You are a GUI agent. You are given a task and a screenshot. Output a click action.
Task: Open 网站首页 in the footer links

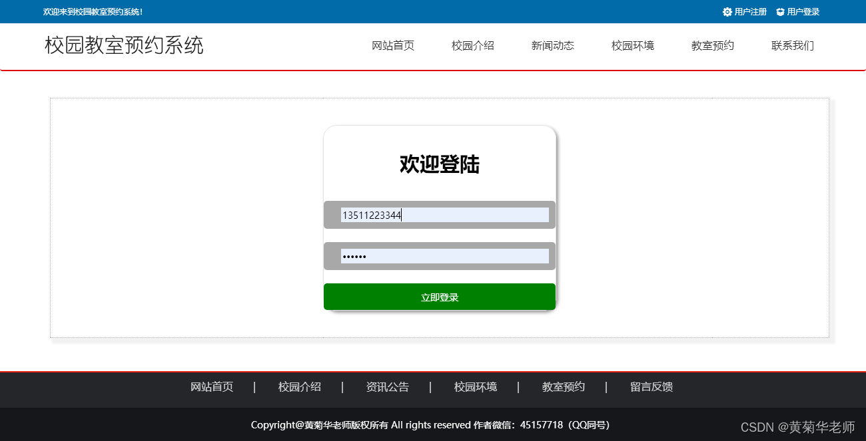(211, 386)
